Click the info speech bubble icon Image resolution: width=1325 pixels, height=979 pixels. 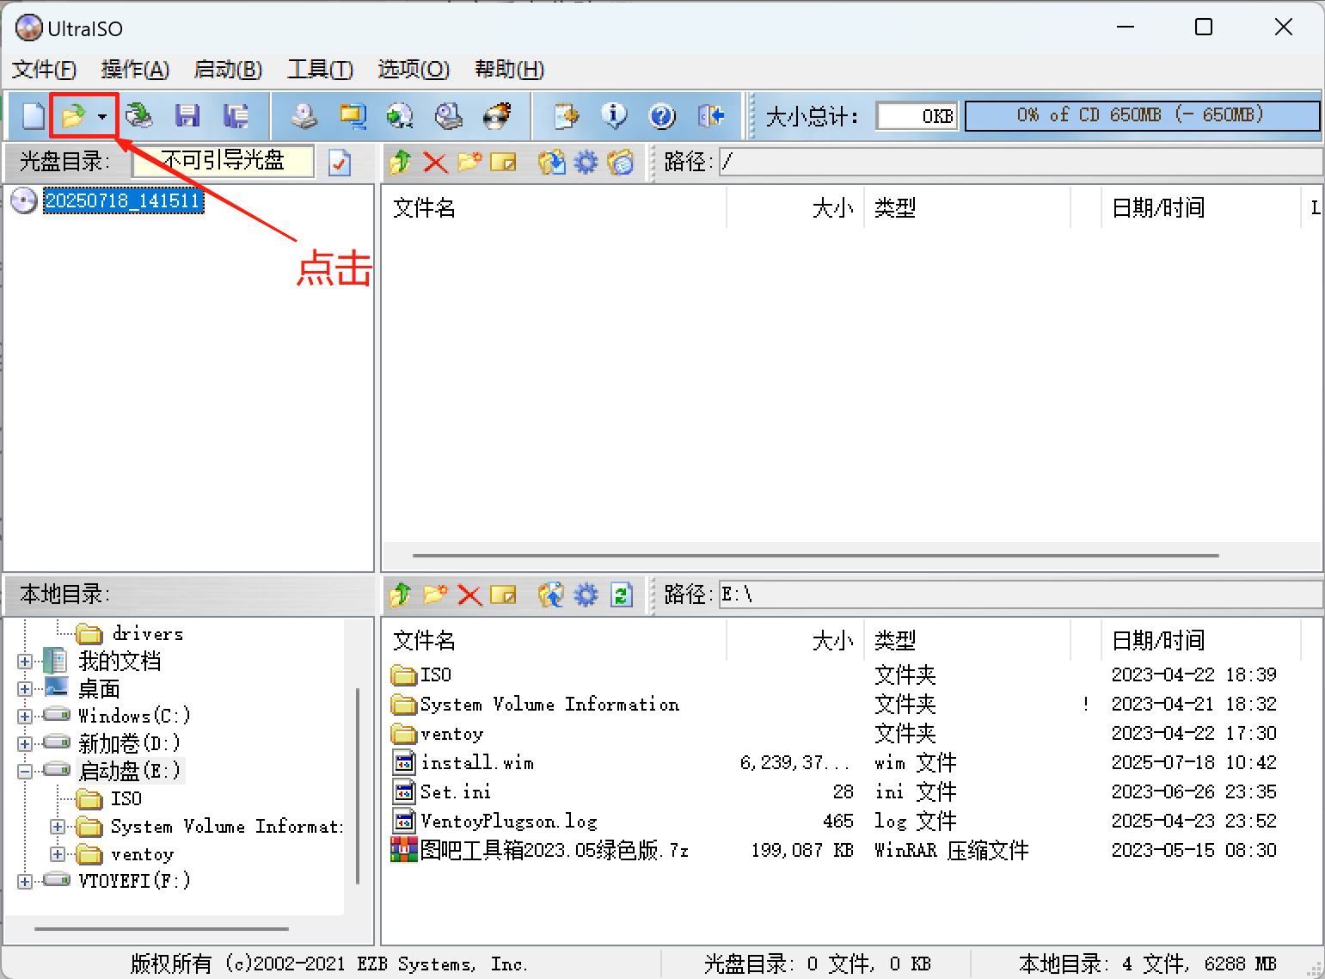coord(613,115)
